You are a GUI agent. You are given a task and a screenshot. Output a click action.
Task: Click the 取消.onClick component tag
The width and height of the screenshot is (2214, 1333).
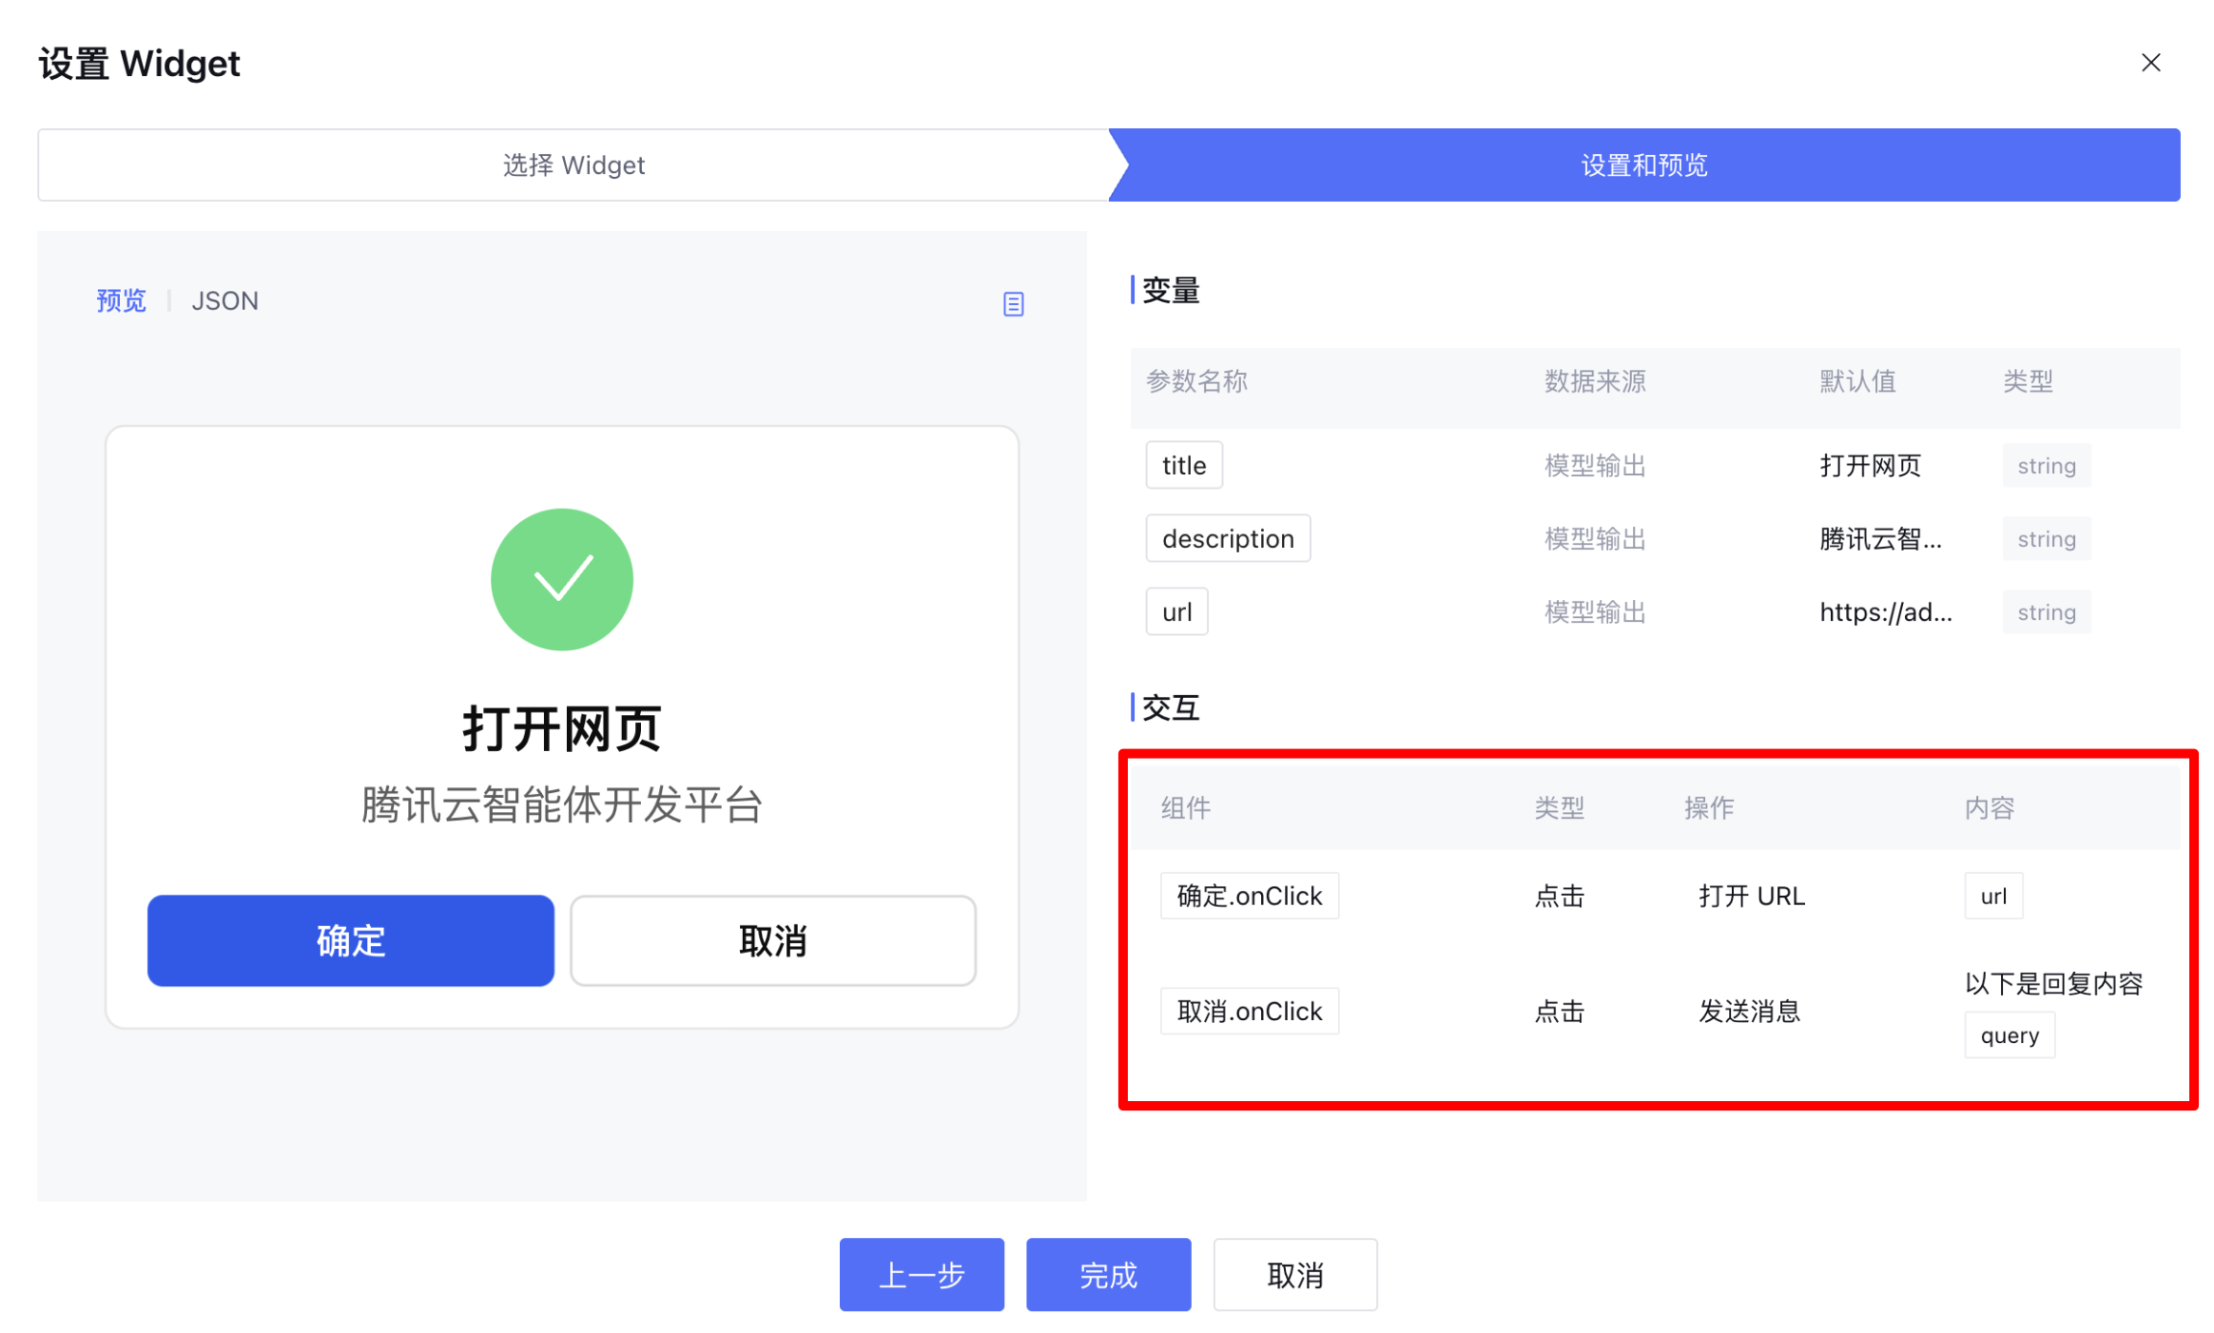[x=1249, y=1011]
